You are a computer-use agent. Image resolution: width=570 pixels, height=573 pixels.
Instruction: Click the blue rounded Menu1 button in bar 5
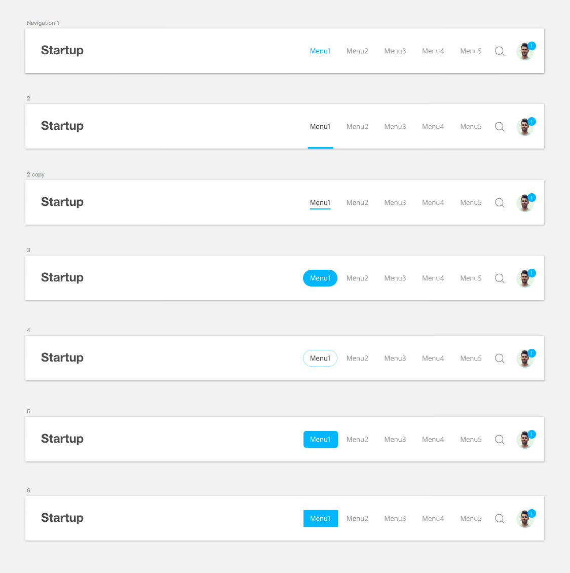tap(320, 440)
